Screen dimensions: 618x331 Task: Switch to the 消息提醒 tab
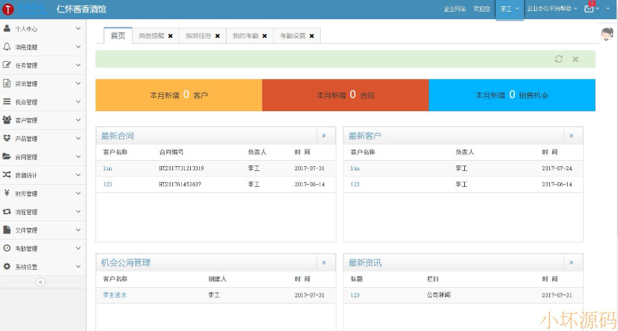pos(151,36)
